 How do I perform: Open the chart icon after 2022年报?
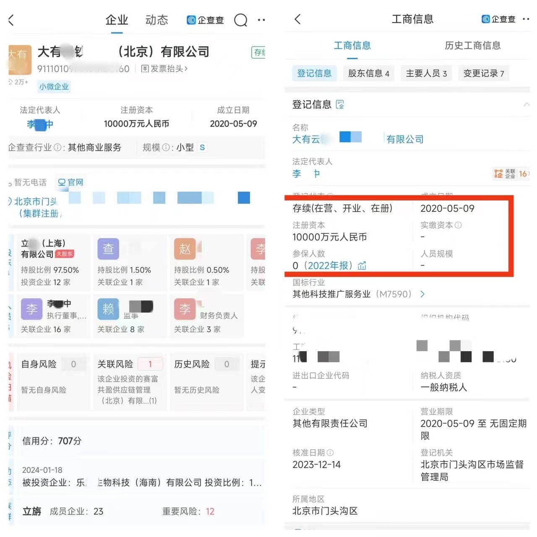(x=362, y=266)
